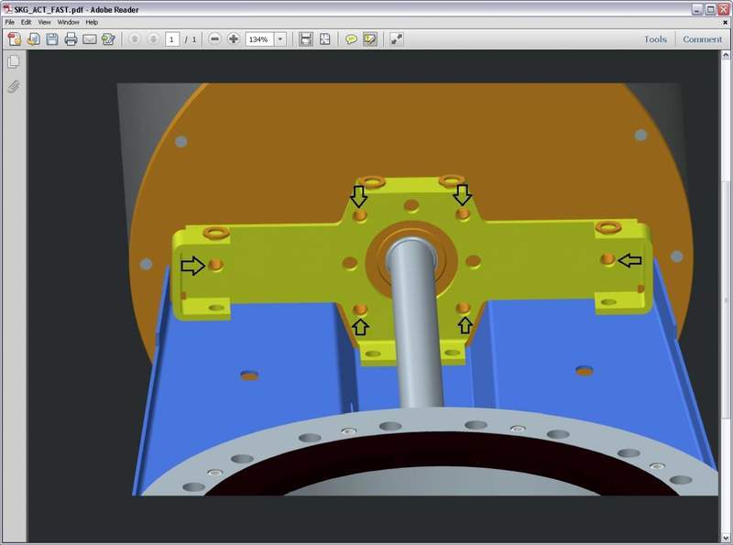Go to the next page arrow
Viewport: 733px width, 545px height.
(153, 39)
